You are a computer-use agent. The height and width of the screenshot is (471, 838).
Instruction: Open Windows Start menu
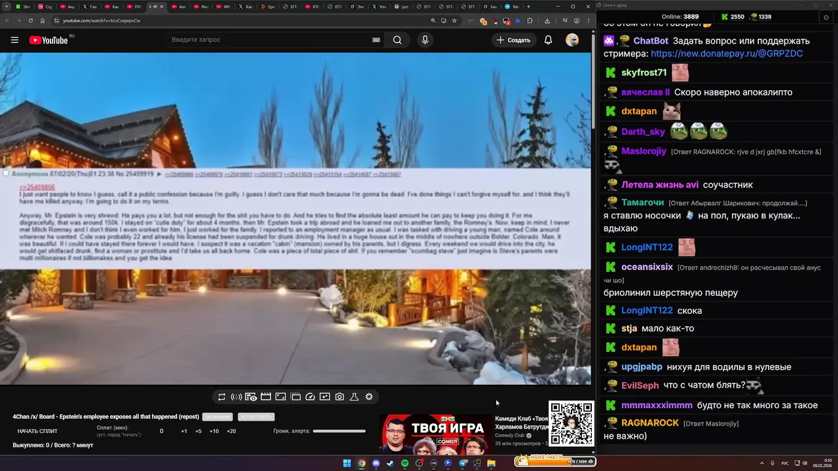coord(347,463)
